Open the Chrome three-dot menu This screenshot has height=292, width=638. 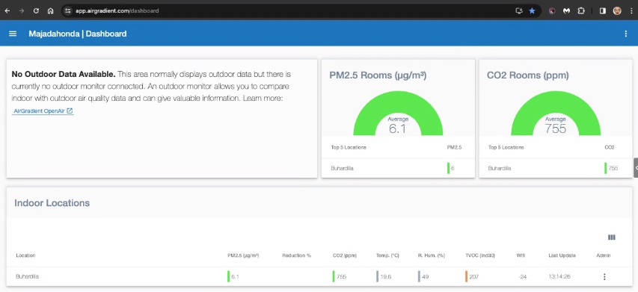click(x=631, y=11)
